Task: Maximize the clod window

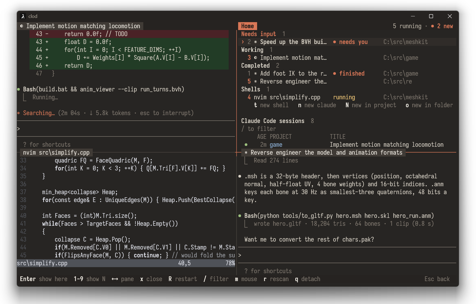Action: coord(431,16)
